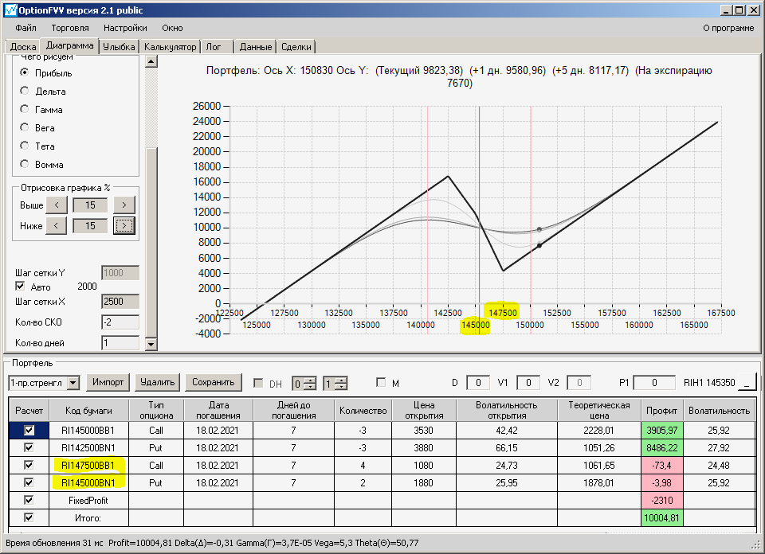Click the Шаг сетки X input field
The width and height of the screenshot is (765, 554).
(x=120, y=301)
